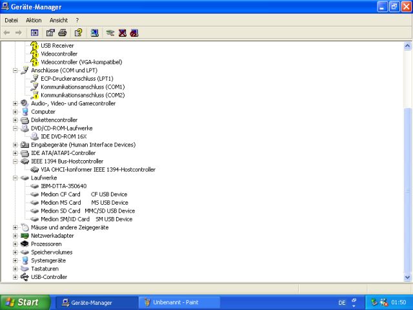Screen dimensions: 413x310
Task: Switch to Unbenannt - Paint taskbar button
Action: (x=179, y=303)
